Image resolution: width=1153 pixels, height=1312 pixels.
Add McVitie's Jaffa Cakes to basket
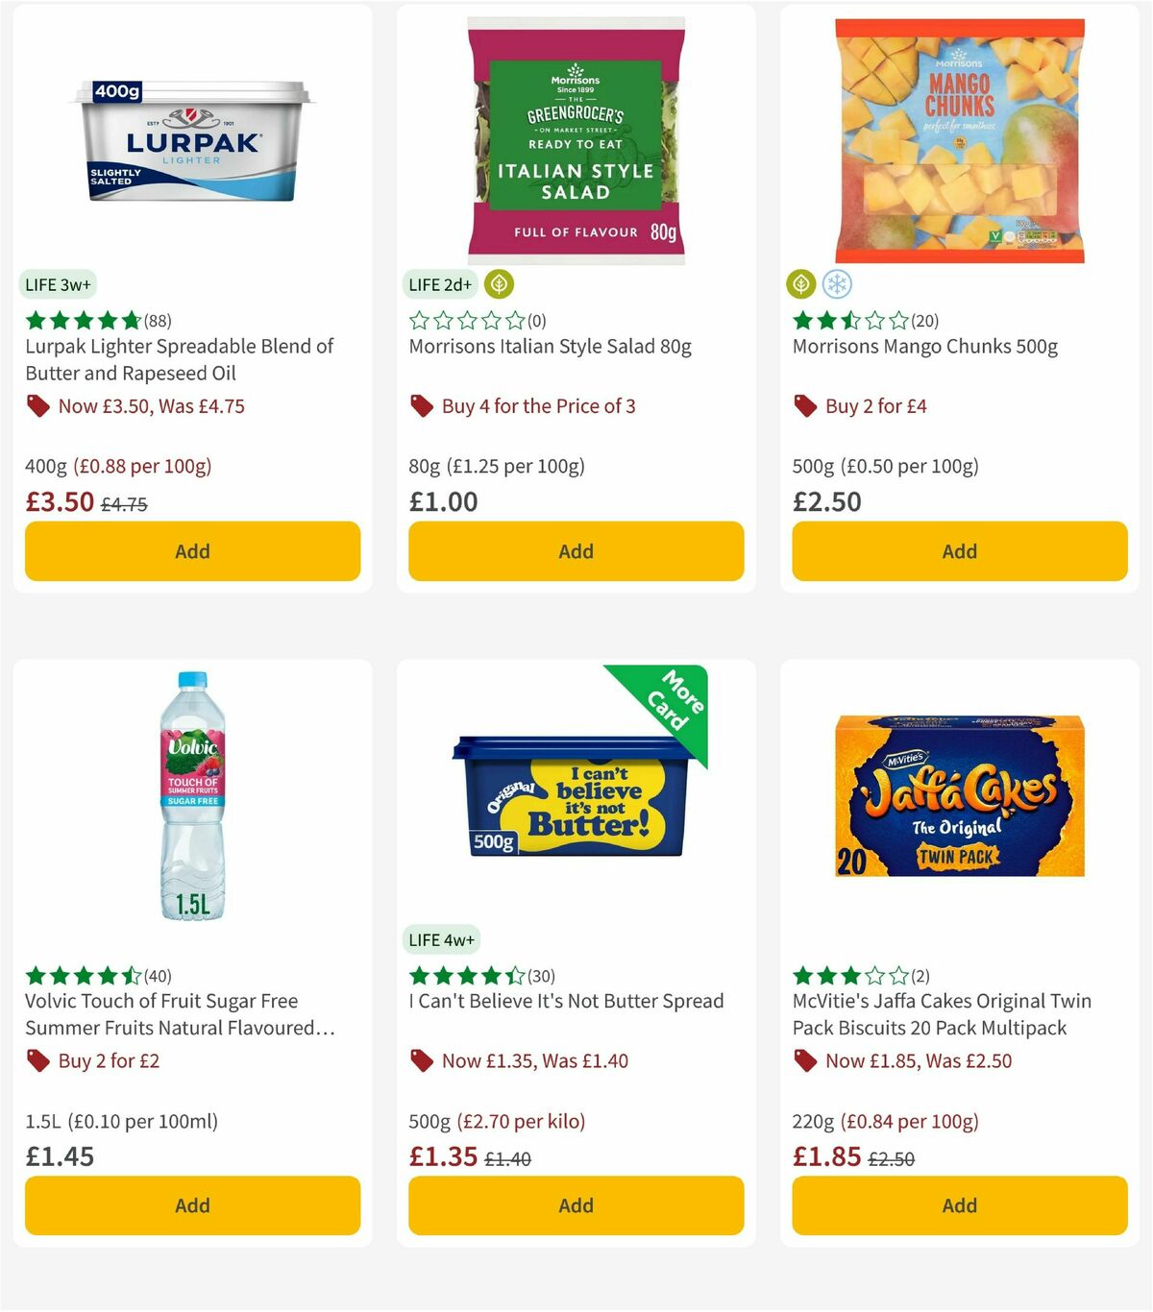click(x=959, y=1205)
